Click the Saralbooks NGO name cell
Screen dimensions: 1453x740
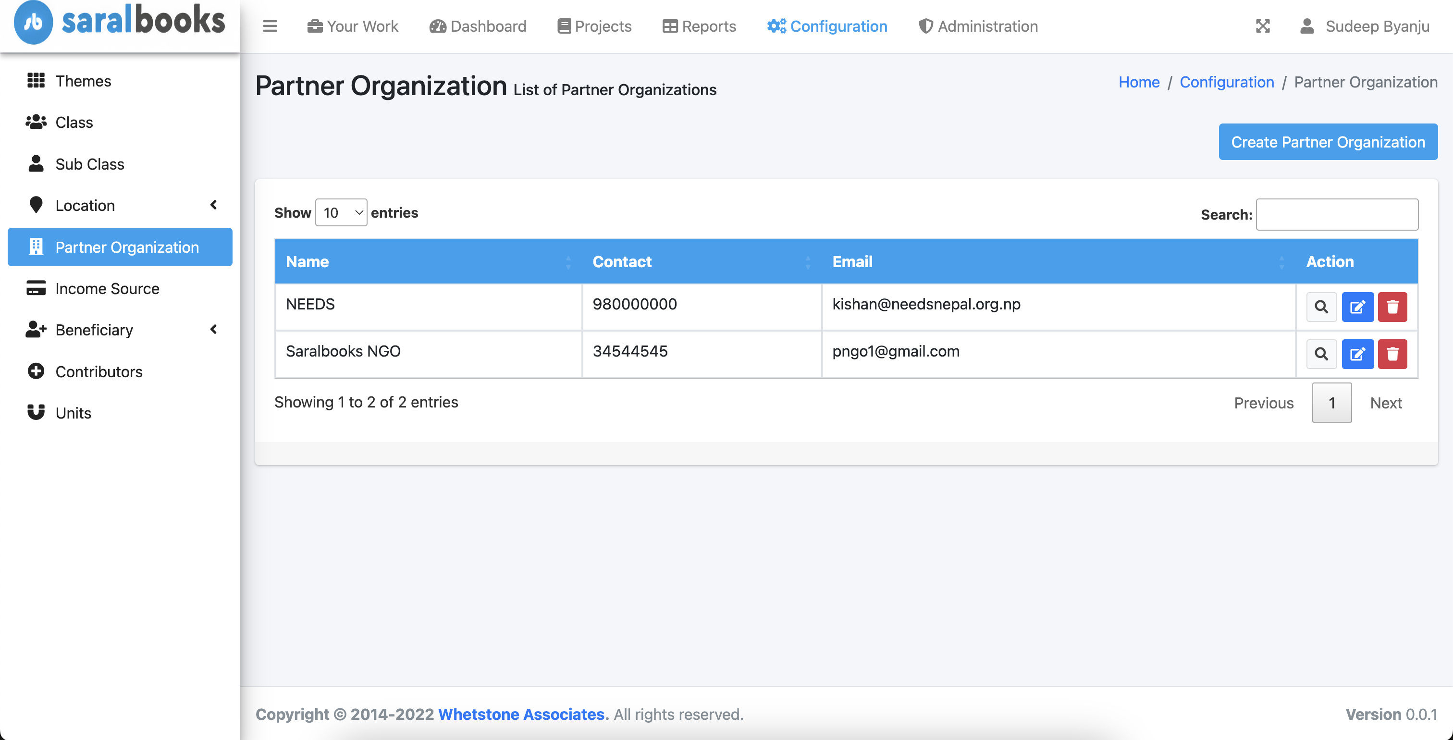[x=428, y=353]
